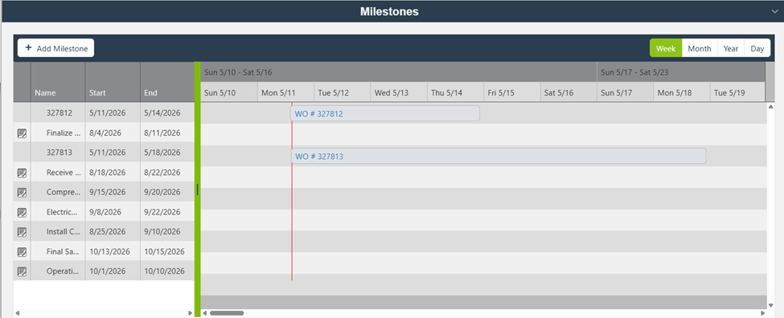Image resolution: width=784 pixels, height=318 pixels.
Task: Select Day view tab
Action: click(757, 48)
